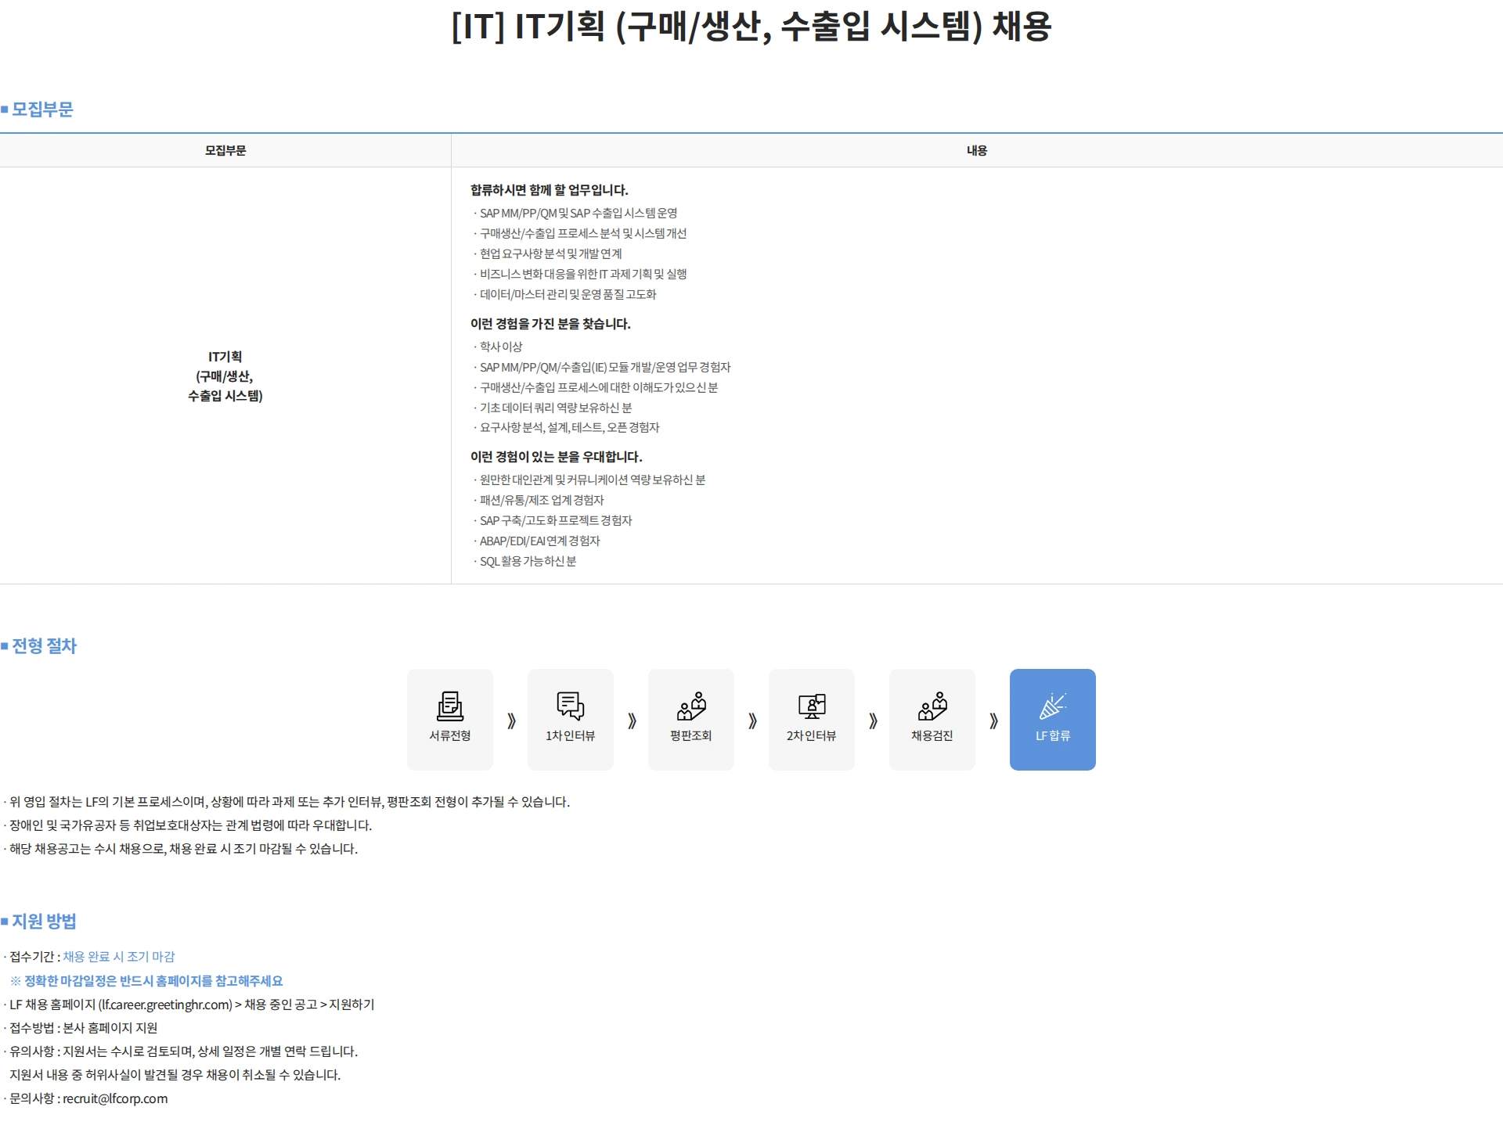
Task: Click the lf.career.greetinghr.com homepage address
Action: pos(166,1005)
